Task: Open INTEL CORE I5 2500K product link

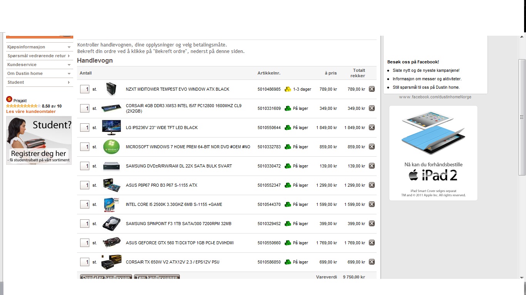Action: point(174,204)
